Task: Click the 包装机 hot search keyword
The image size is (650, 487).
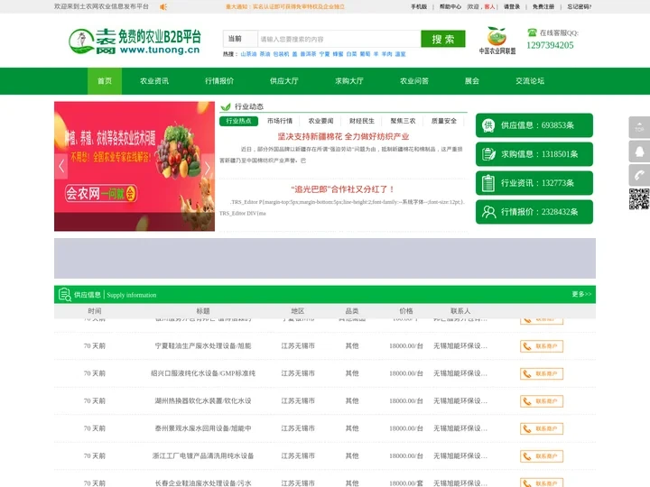Action: coord(281,54)
